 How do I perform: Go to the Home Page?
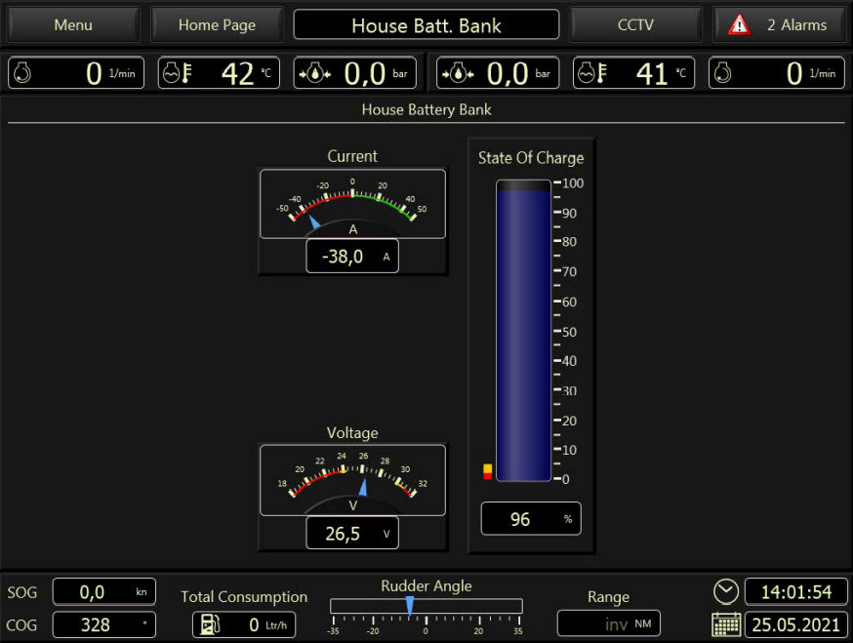coord(217,24)
